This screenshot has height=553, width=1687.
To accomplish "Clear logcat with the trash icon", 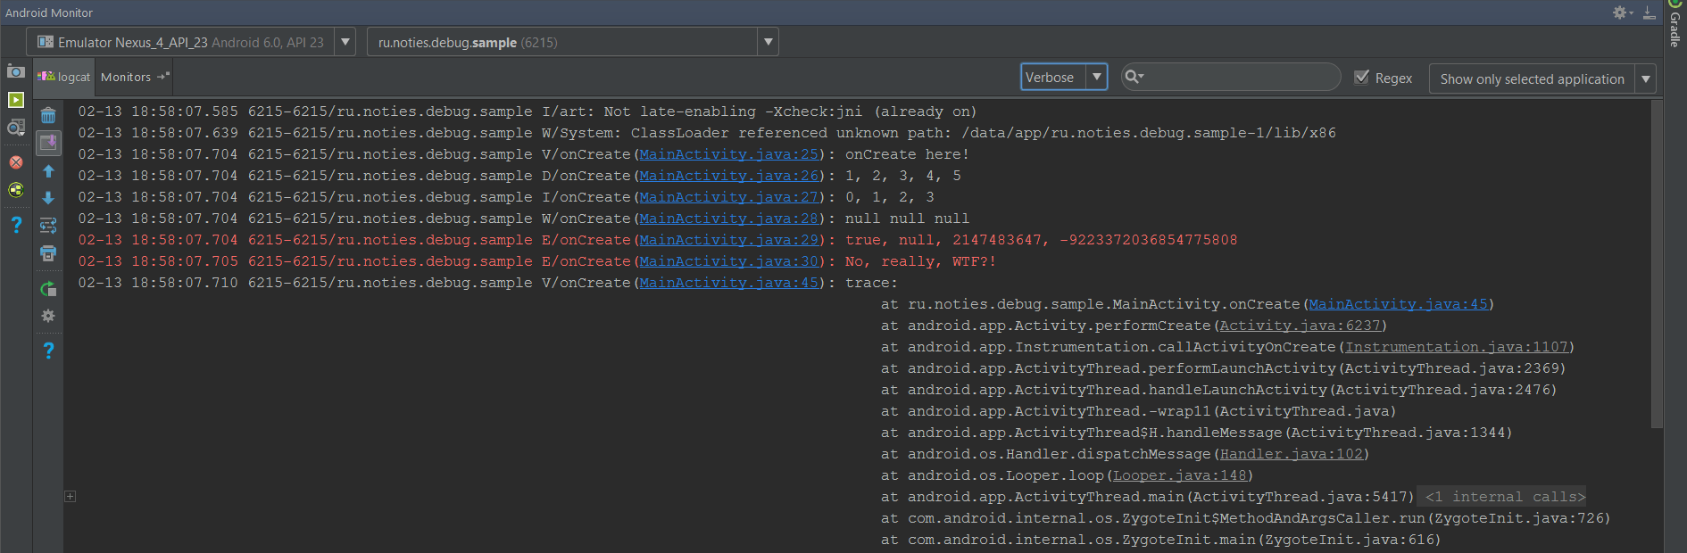I will click(48, 115).
